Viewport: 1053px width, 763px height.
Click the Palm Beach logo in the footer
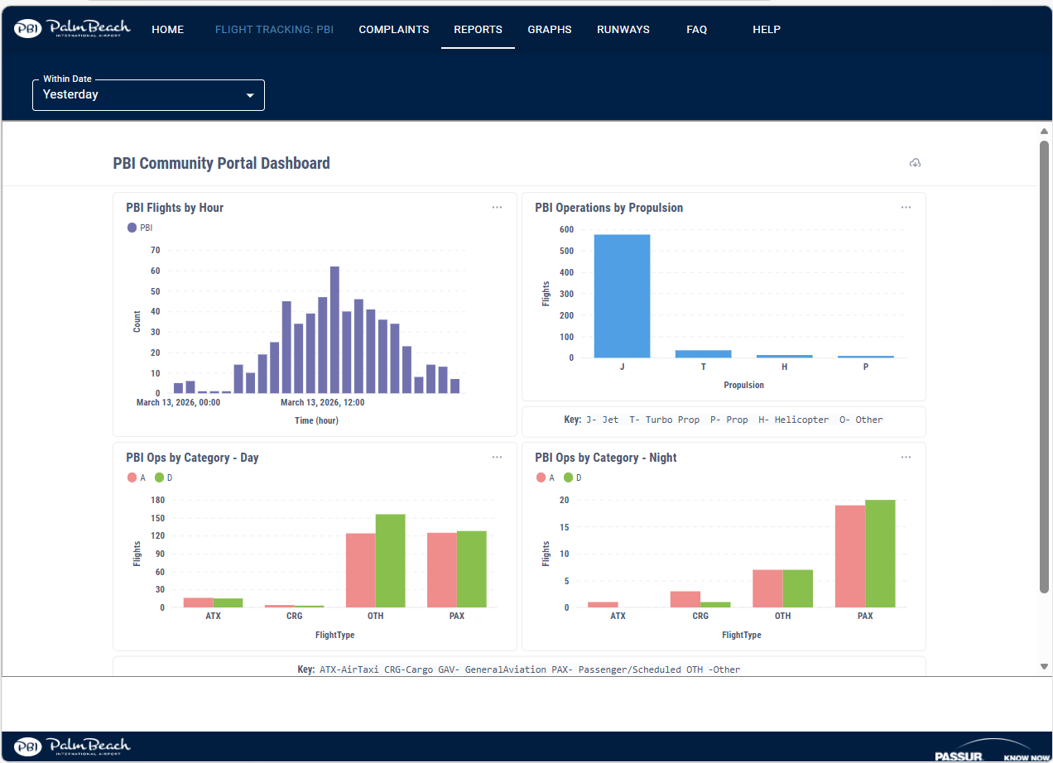[x=73, y=746]
